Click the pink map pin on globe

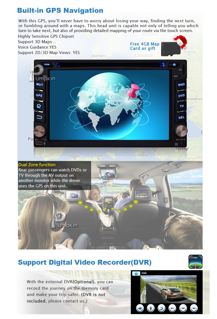132,91
